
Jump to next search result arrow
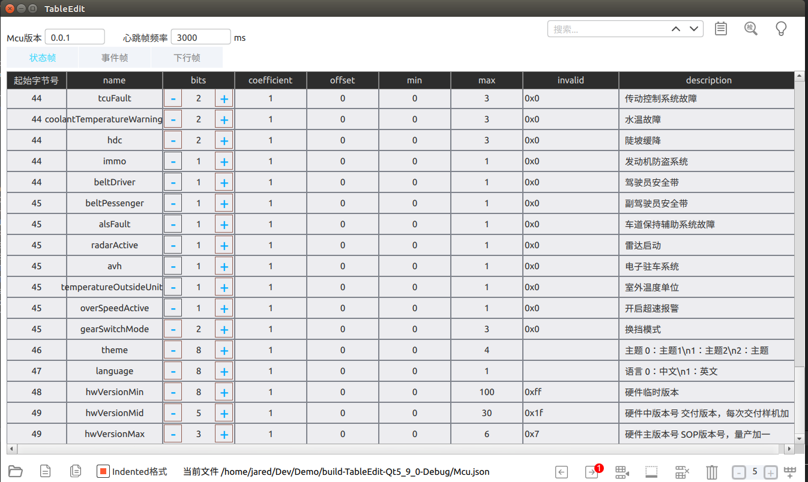tap(695, 29)
